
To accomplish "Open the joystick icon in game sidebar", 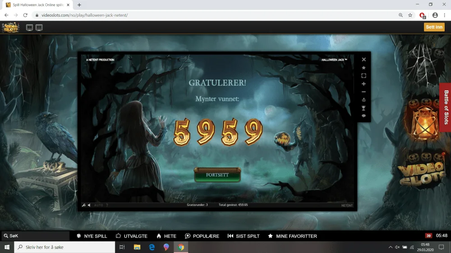I will tap(364, 100).
